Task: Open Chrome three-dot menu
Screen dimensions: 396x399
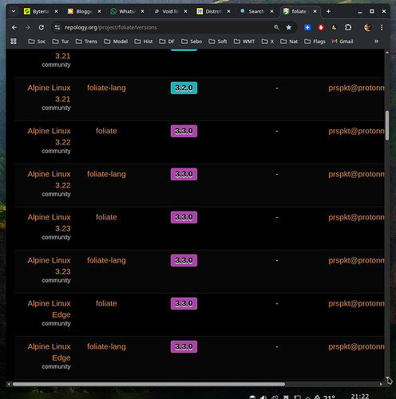Action: (382, 27)
